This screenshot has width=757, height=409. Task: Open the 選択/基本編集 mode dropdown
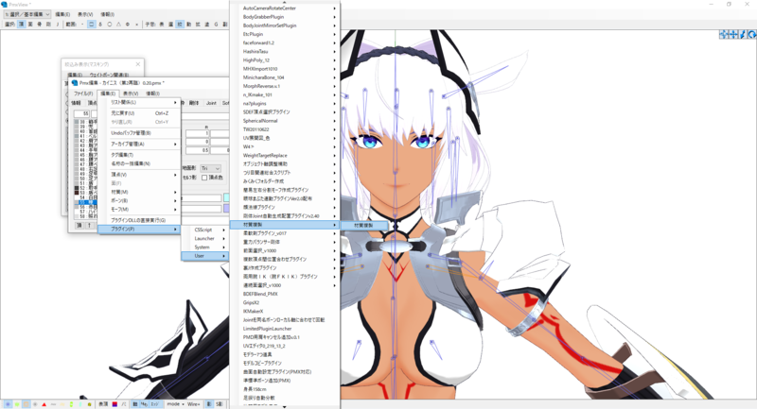click(27, 14)
